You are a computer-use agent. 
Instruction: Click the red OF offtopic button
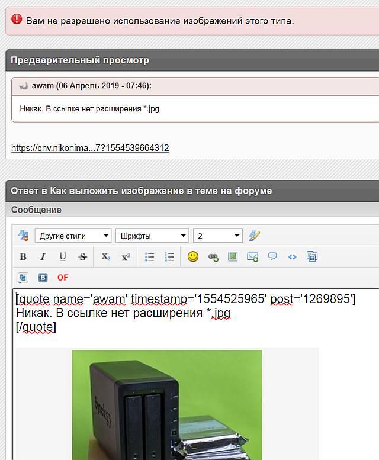(x=63, y=277)
